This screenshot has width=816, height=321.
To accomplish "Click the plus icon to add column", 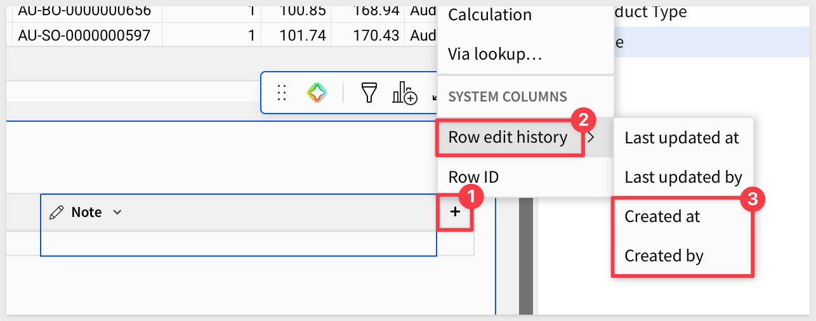I will (455, 212).
